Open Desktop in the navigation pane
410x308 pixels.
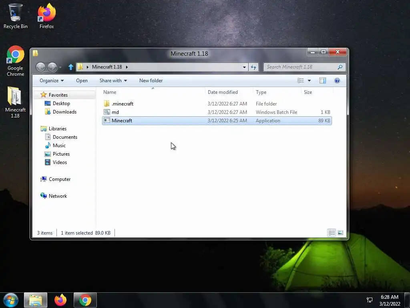point(61,103)
